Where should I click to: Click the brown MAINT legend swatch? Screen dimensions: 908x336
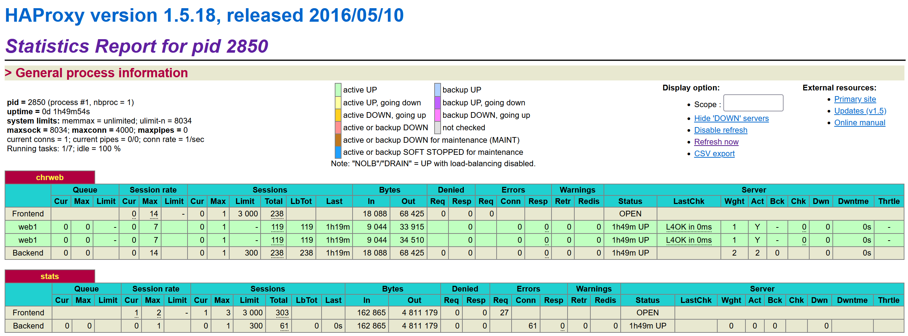coord(338,140)
